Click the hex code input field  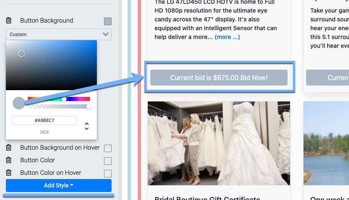pyautogui.click(x=45, y=121)
